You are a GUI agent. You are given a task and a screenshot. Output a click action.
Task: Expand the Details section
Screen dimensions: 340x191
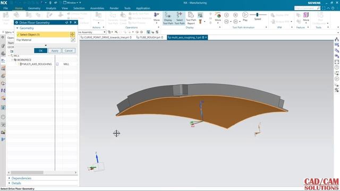click(x=10, y=183)
